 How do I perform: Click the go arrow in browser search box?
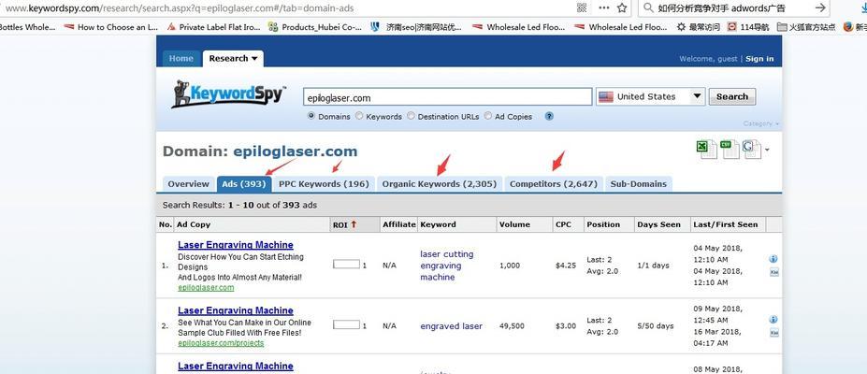820,7
